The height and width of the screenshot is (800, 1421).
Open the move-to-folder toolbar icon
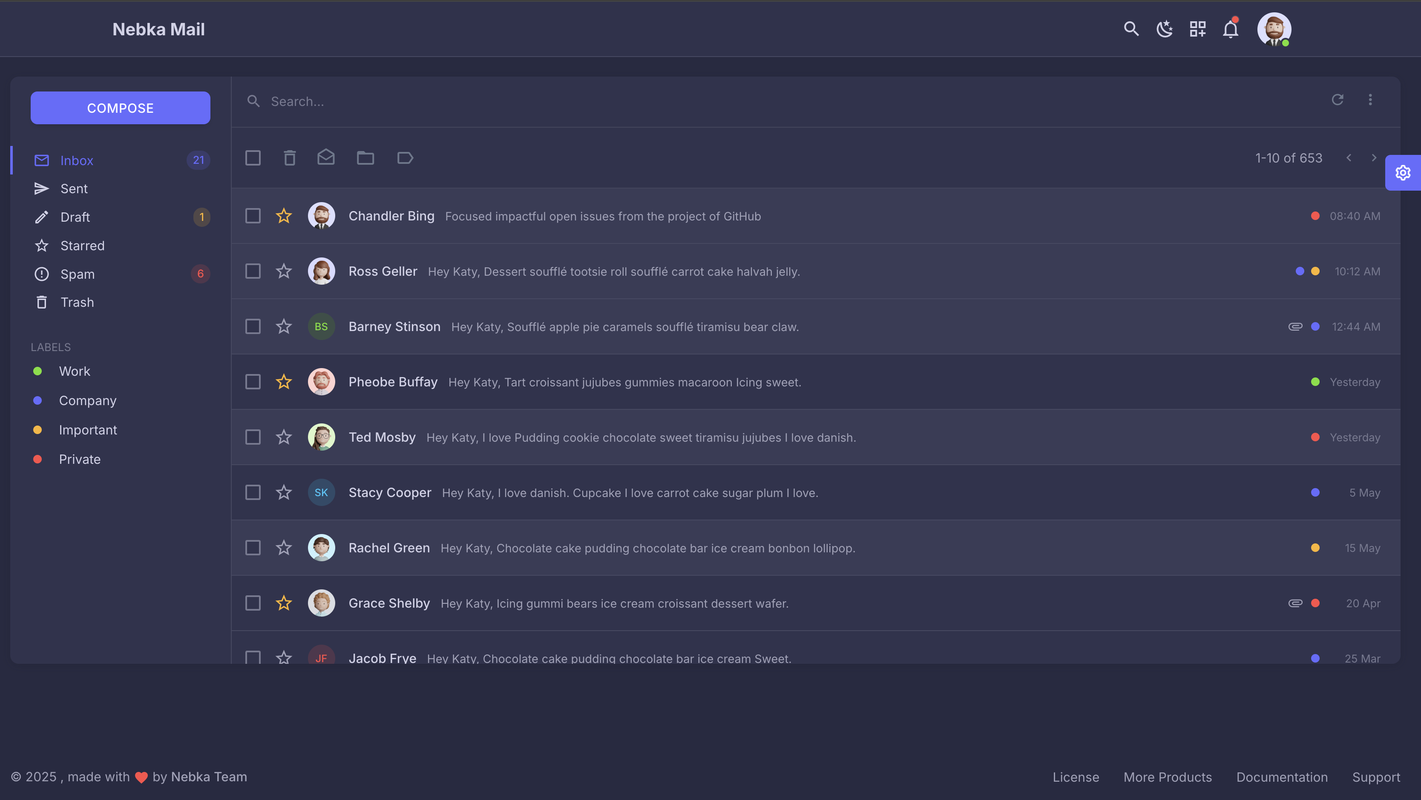click(365, 157)
